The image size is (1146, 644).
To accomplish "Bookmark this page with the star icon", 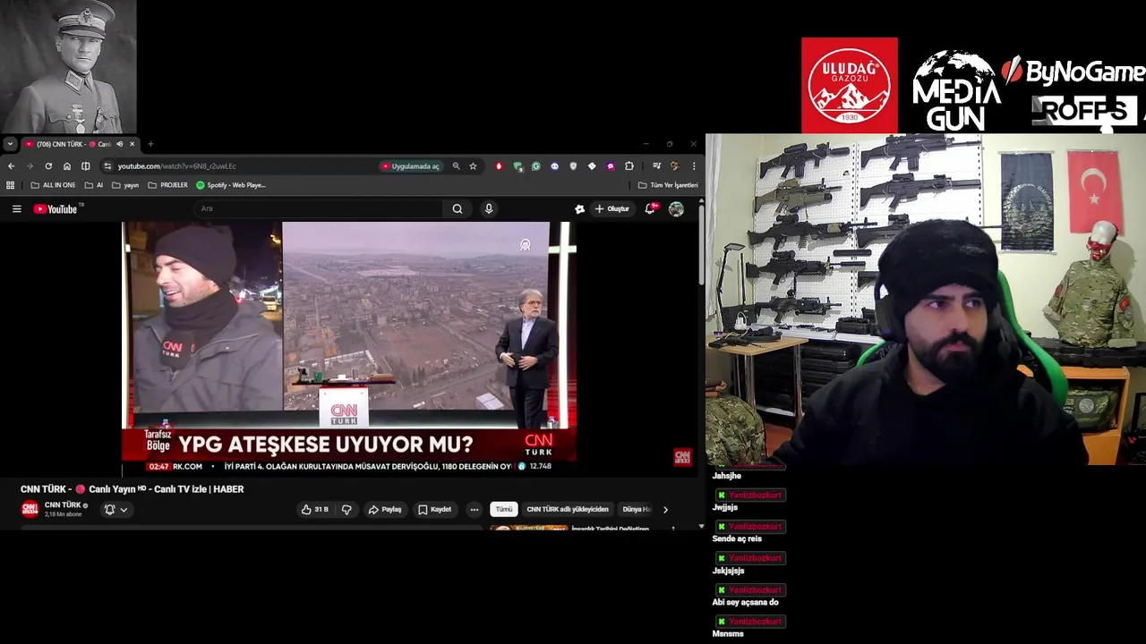I will click(473, 165).
